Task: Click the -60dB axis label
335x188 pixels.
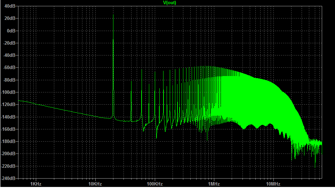Action: click(x=9, y=67)
